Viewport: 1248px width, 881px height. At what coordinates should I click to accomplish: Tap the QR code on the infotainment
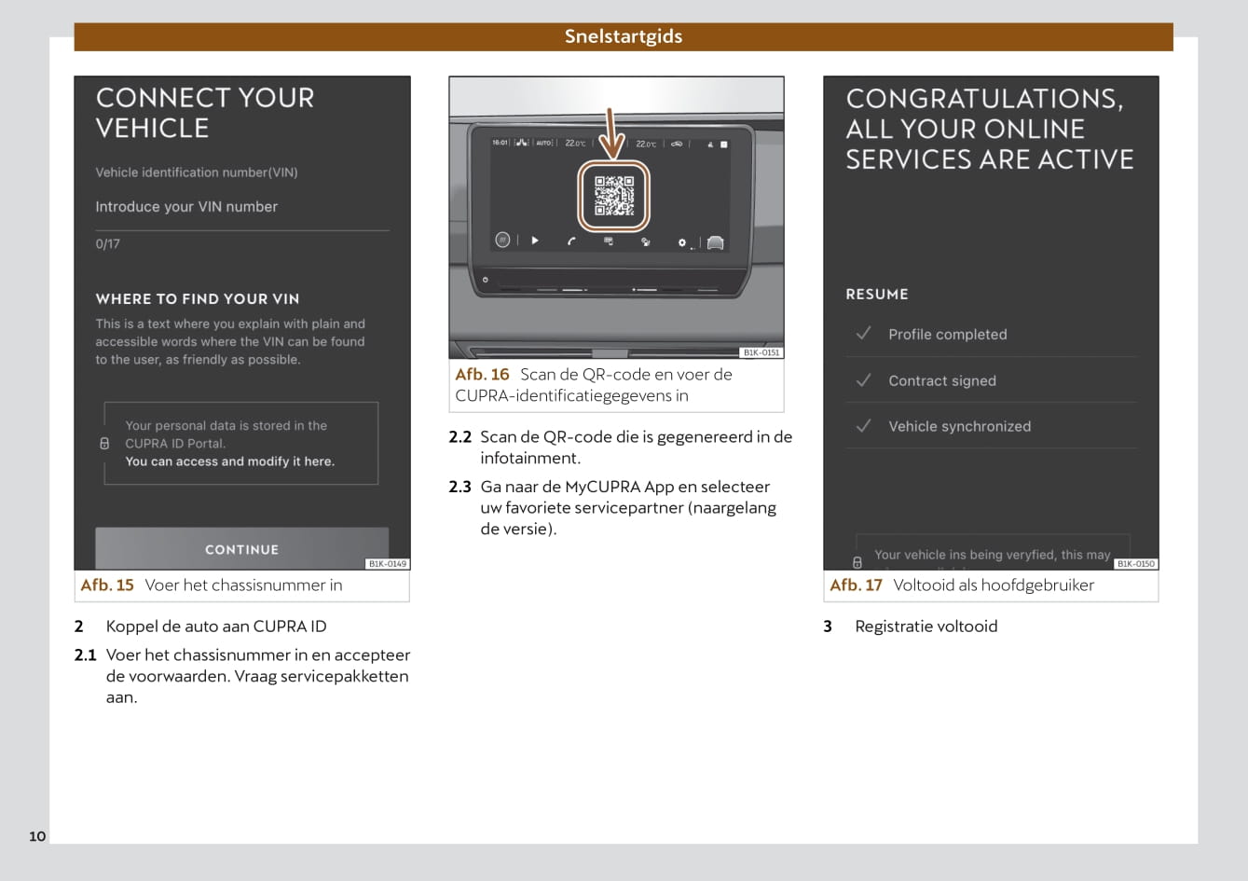click(x=614, y=196)
